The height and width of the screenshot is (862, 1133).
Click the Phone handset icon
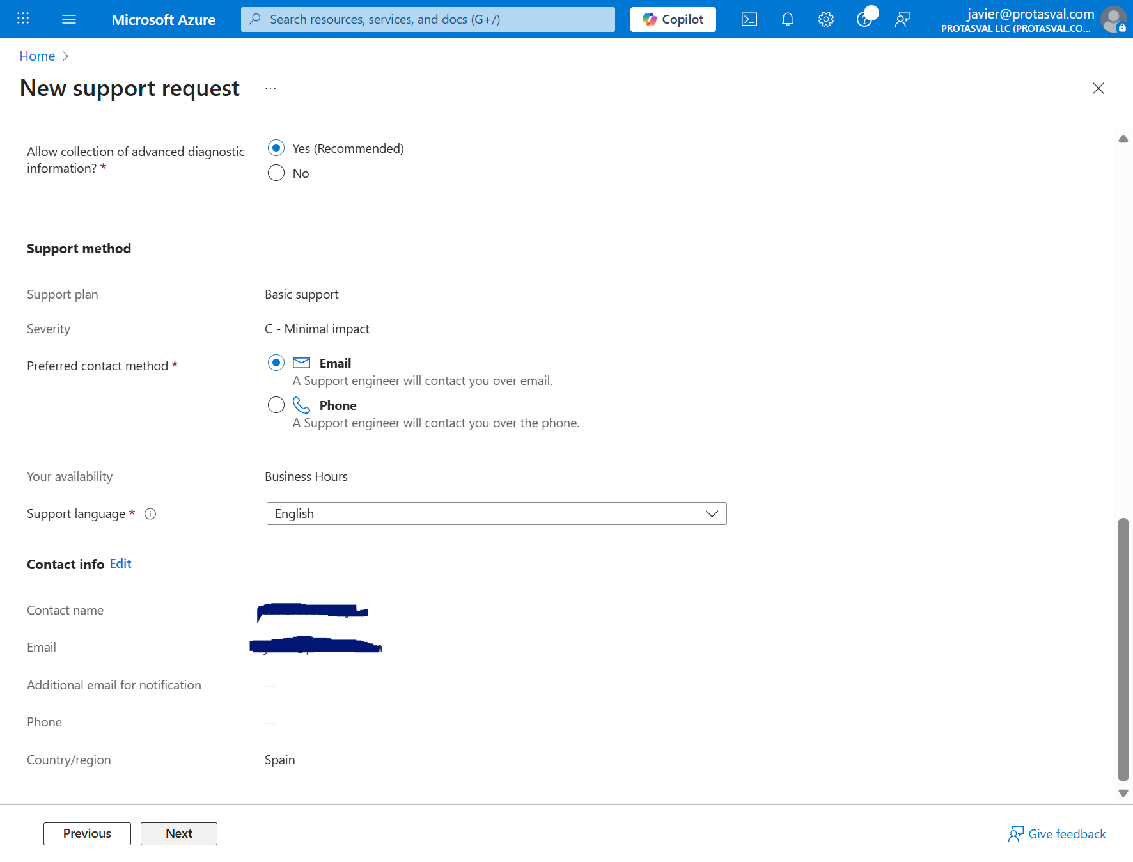[x=301, y=405]
